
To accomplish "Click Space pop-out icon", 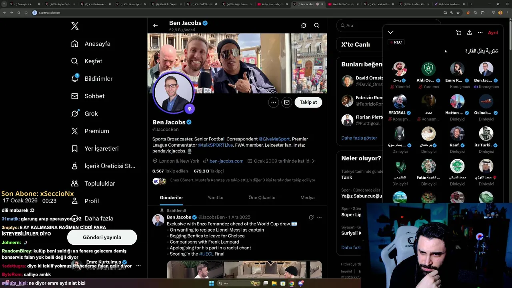I will coord(459,32).
